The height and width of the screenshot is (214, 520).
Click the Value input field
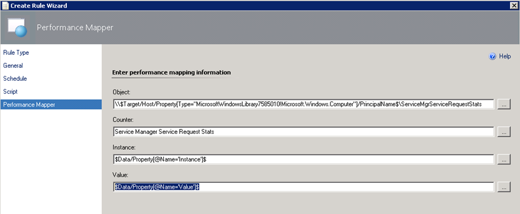coord(304,187)
